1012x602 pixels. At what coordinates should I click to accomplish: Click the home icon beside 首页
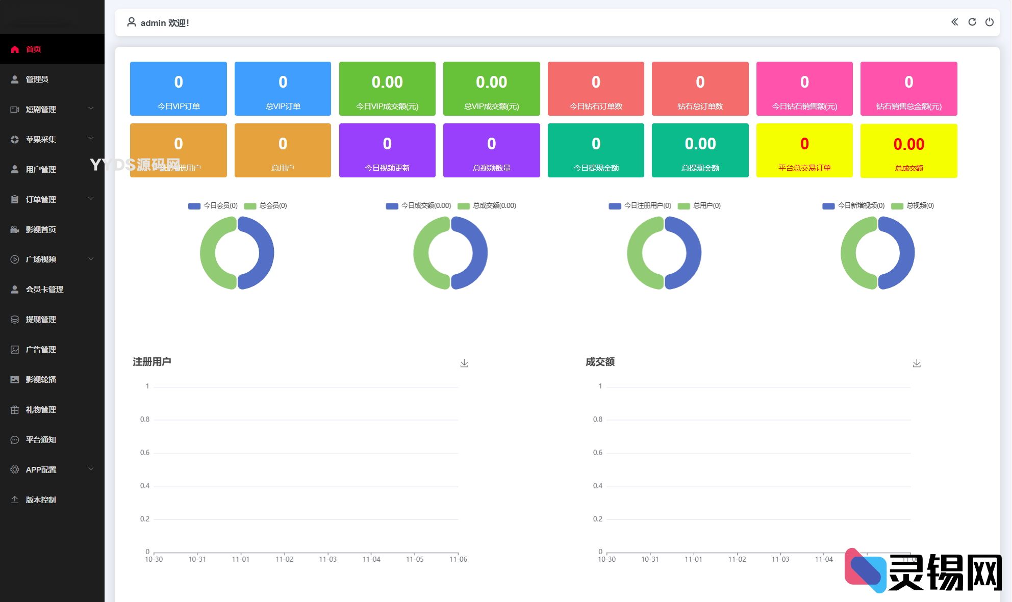click(x=15, y=49)
